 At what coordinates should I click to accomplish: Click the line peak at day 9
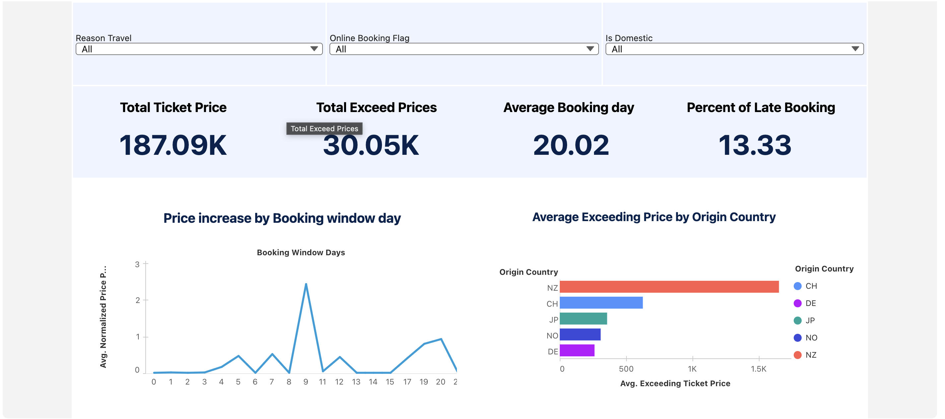(x=306, y=284)
